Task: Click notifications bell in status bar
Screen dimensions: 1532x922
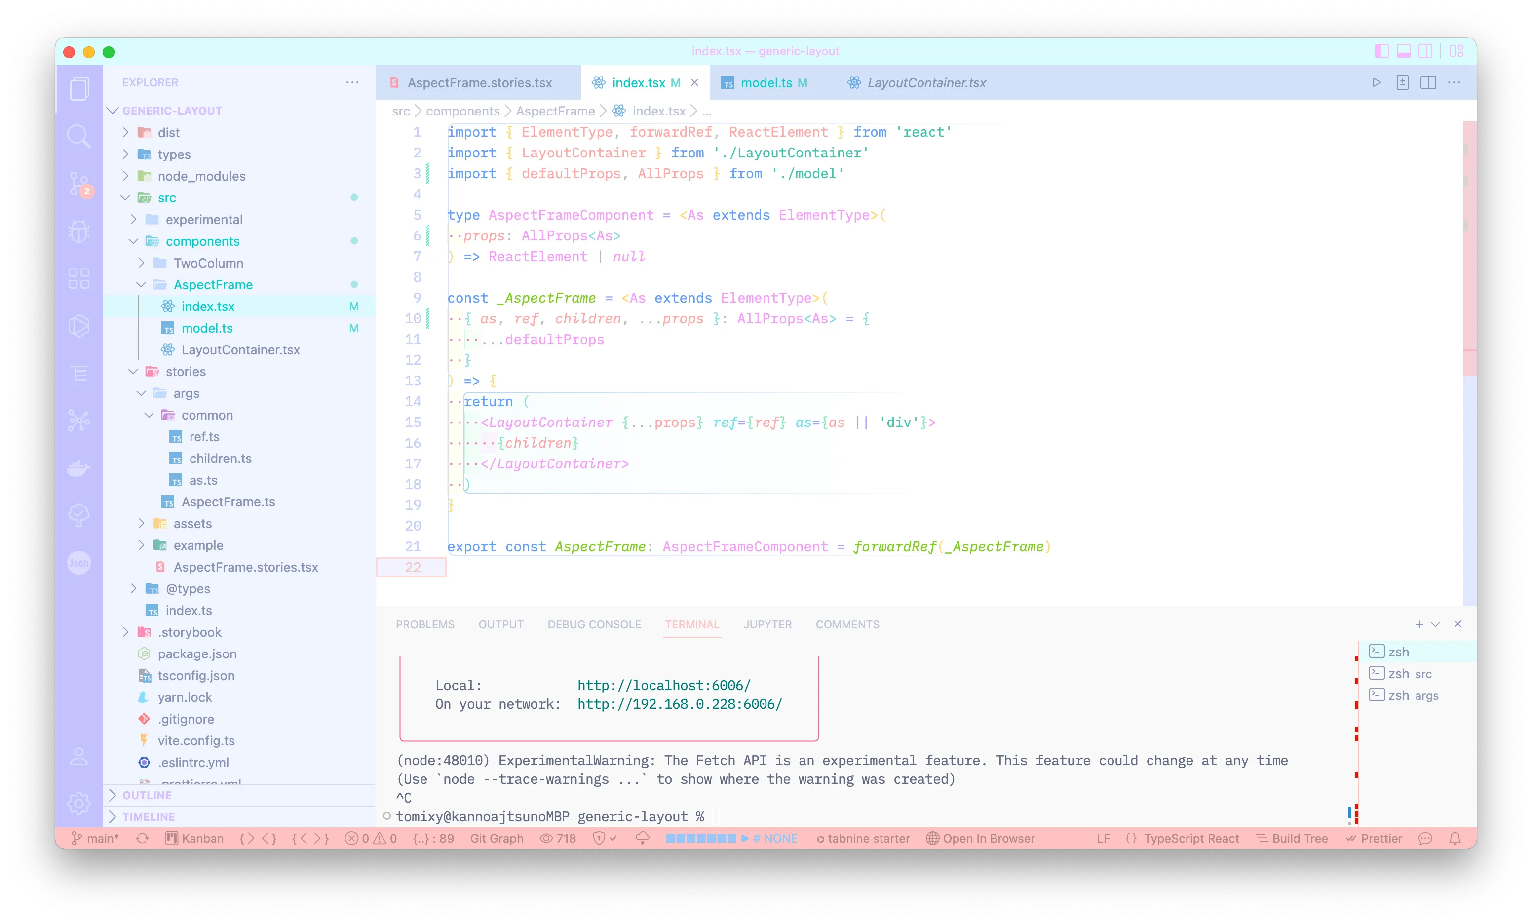Action: tap(1455, 838)
